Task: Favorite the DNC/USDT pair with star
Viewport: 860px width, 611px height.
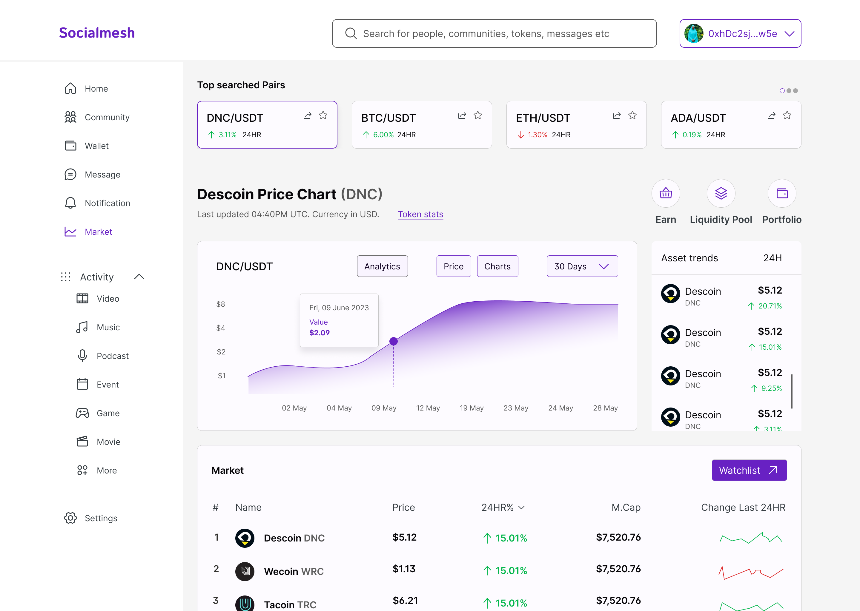Action: point(323,115)
